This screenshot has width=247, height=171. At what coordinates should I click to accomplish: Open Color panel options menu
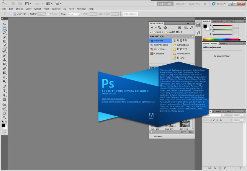[x=244, y=21]
